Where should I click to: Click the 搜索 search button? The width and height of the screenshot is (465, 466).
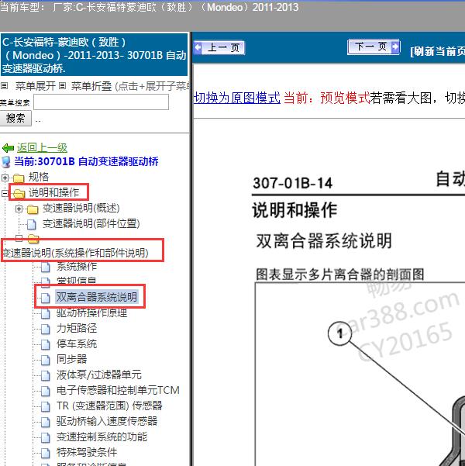15,119
